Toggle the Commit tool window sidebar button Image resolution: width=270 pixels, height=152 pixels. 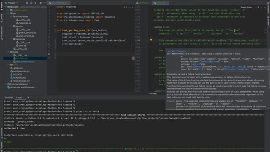click(2, 18)
